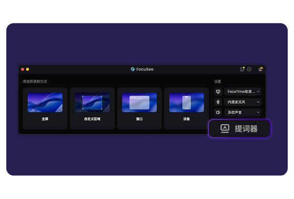Select the 全屏 full-screen recording mode
The width and height of the screenshot is (294, 199).
tap(45, 108)
